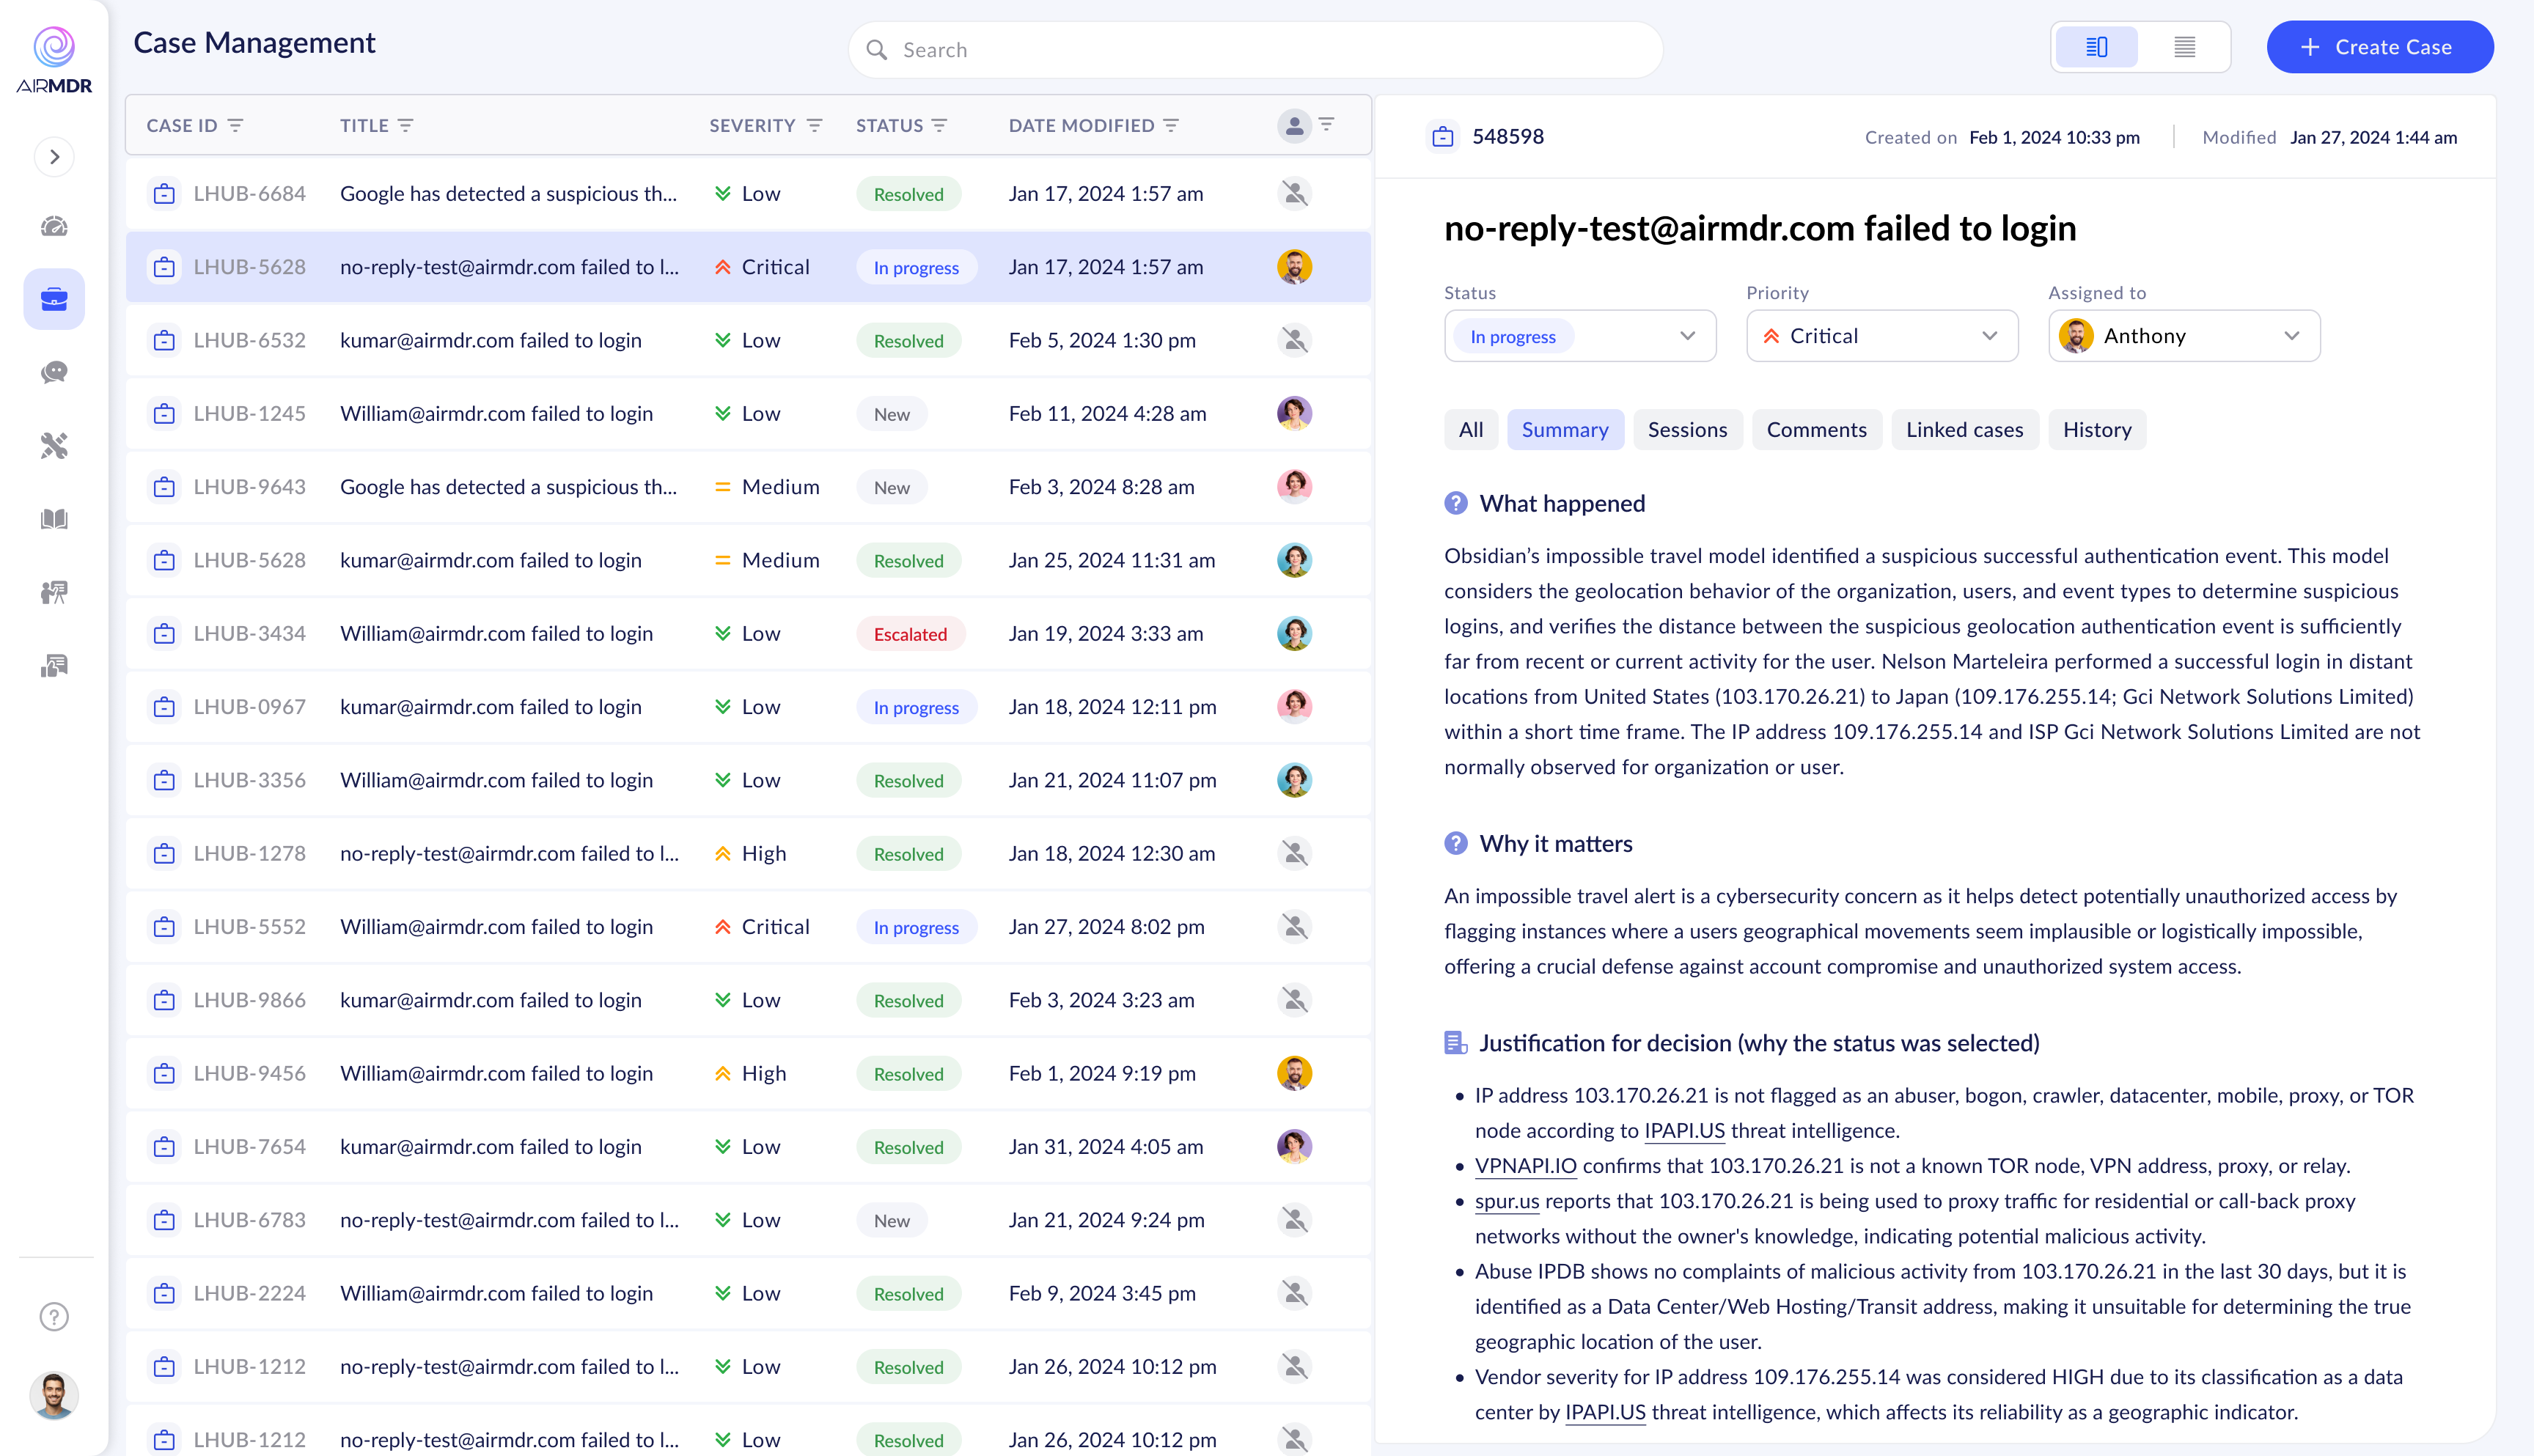Click the Help question mark icon

click(53, 1316)
